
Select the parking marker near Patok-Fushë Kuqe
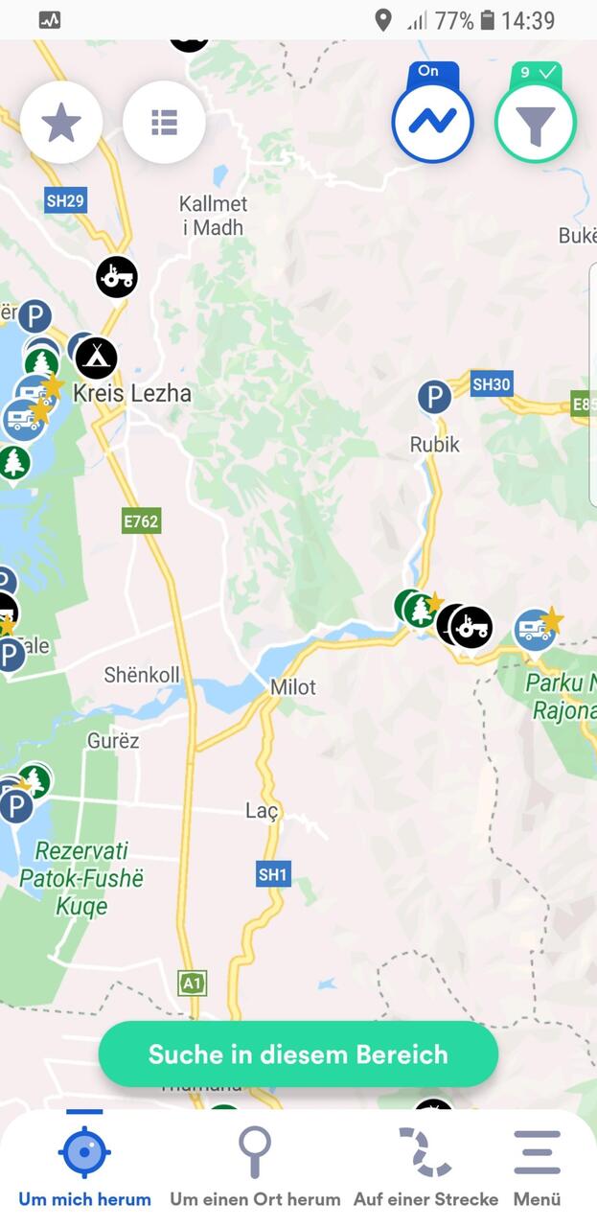tap(14, 807)
